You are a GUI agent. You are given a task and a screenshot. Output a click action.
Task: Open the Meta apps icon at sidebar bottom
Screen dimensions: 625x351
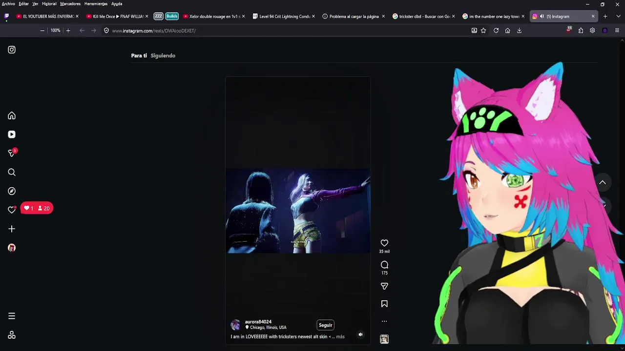click(12, 335)
